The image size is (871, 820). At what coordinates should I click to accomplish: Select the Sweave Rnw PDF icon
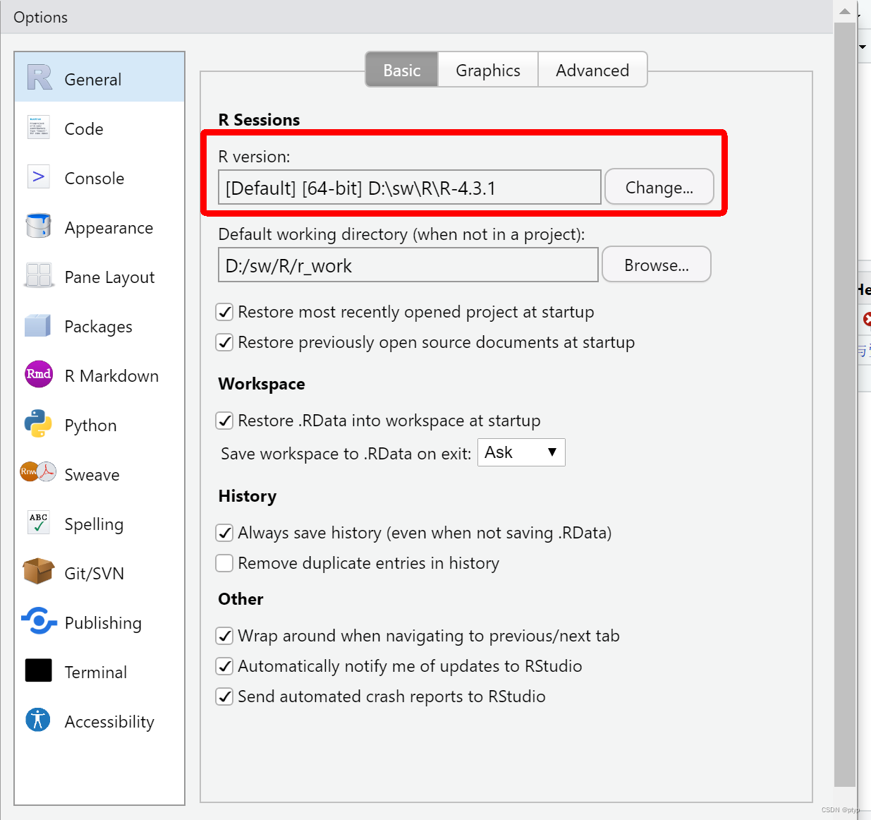coord(38,472)
